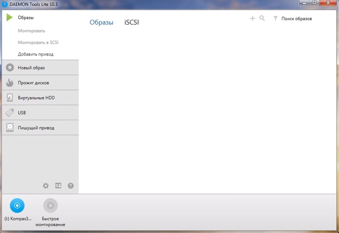Open the Прожиг дисков section

tap(40, 82)
